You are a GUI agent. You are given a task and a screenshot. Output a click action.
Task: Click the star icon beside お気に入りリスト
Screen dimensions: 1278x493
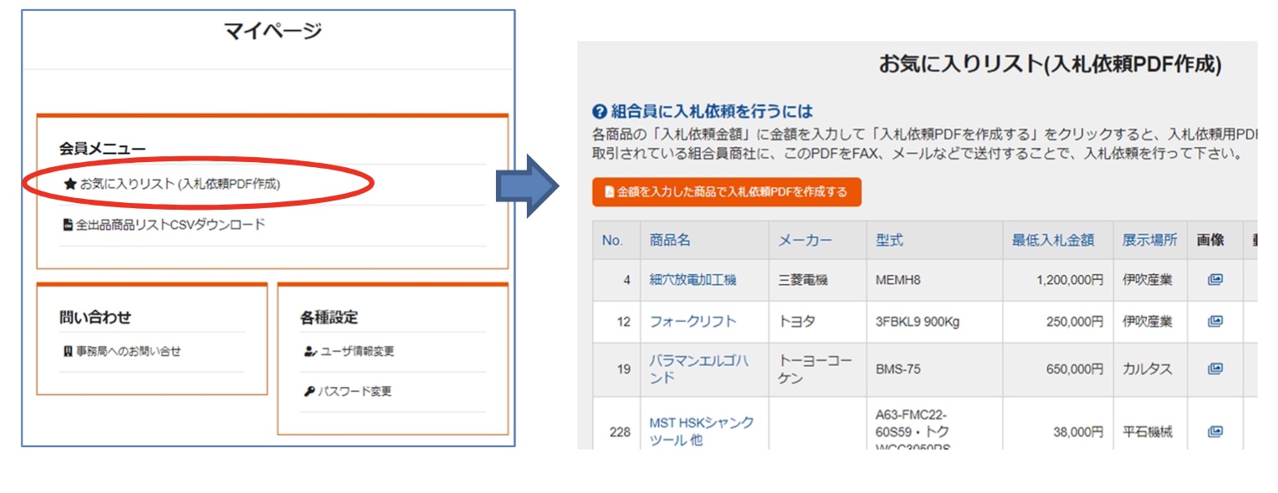(70, 184)
